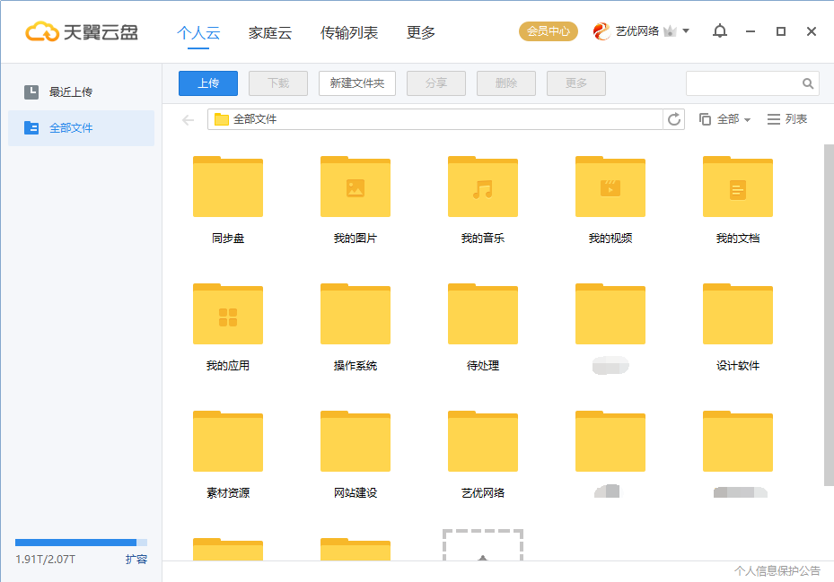Refresh the current folder view
The image size is (834, 582).
click(x=674, y=118)
